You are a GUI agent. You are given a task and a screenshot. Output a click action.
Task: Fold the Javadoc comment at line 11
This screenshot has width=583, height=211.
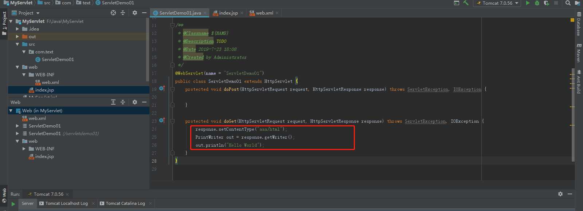click(x=172, y=25)
